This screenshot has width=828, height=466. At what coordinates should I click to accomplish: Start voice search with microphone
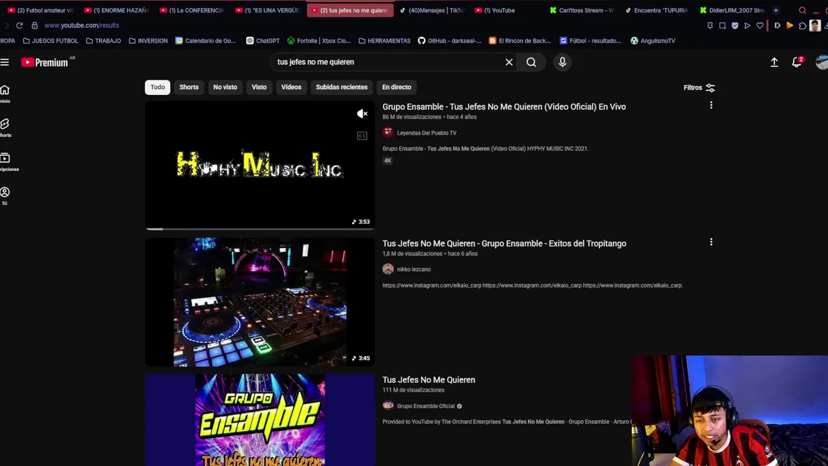562,62
